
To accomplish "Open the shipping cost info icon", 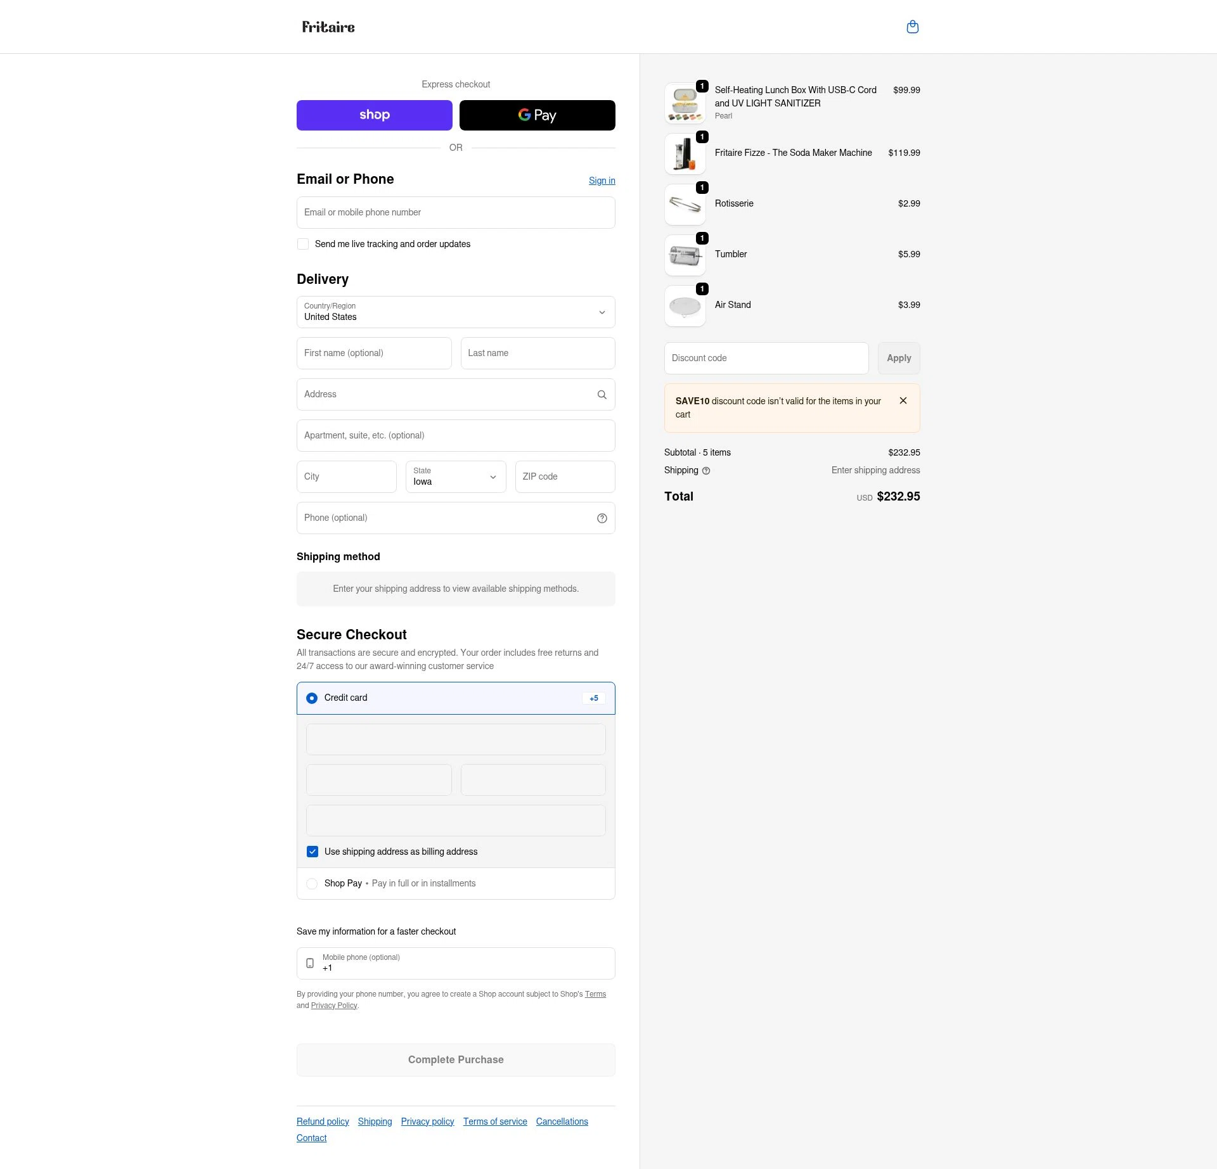I will click(707, 471).
